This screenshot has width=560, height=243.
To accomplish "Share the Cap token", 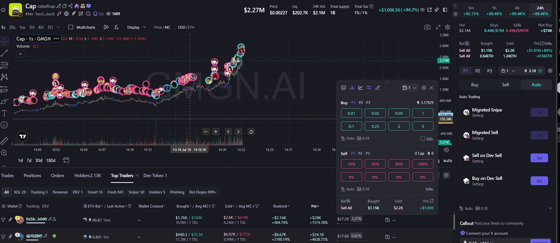I will (x=70, y=6).
